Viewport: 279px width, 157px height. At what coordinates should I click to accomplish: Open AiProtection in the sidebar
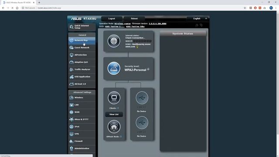pos(82,55)
